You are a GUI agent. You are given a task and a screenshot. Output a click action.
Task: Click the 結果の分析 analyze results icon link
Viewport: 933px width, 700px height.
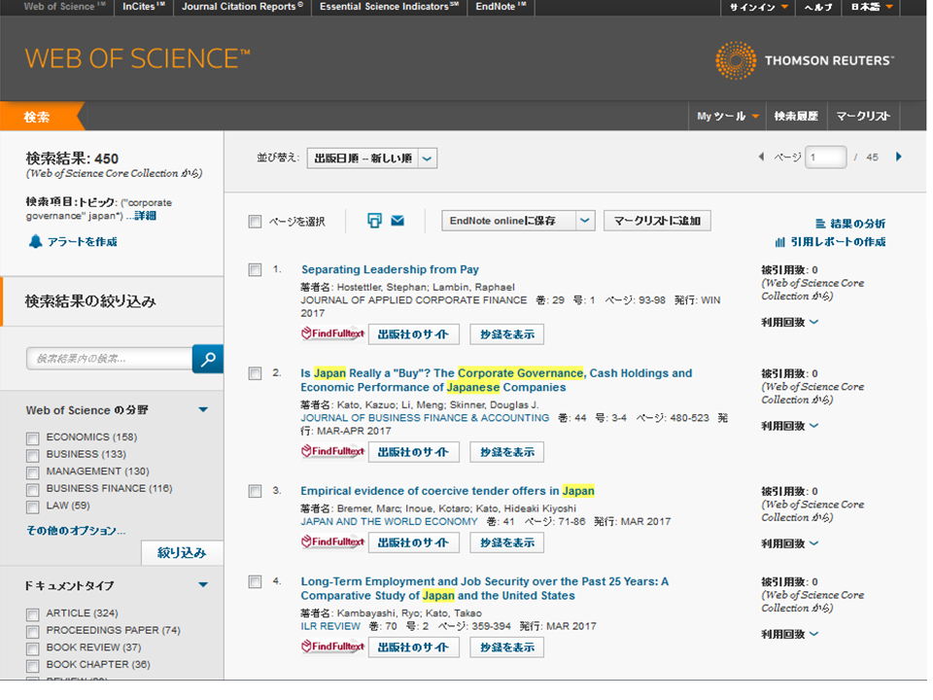(x=850, y=224)
